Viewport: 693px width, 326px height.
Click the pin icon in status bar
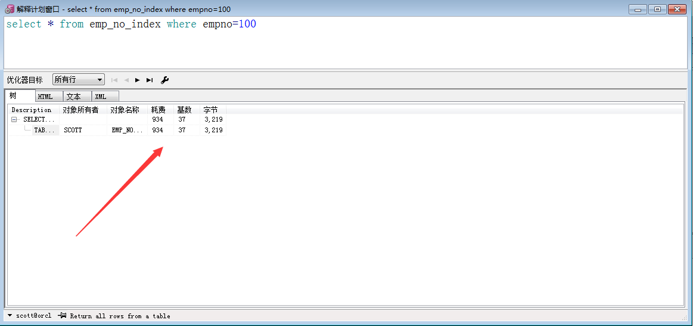click(62, 315)
